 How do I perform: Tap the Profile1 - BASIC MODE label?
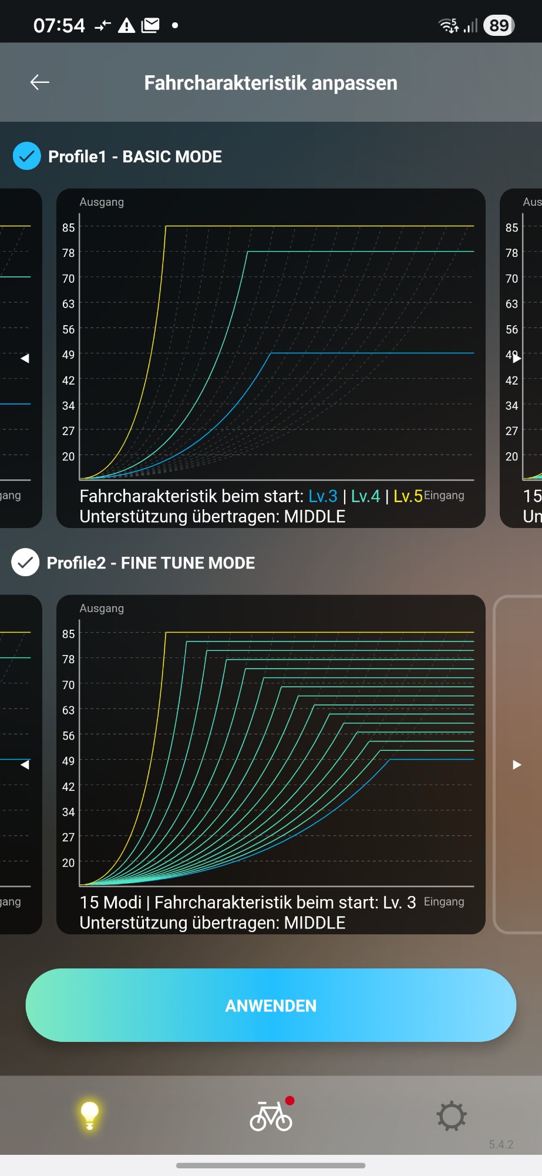click(x=134, y=156)
